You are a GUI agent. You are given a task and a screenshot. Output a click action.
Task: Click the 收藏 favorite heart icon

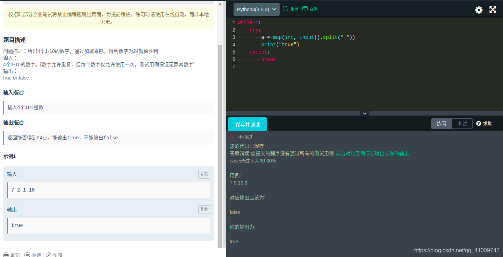tap(27, 255)
